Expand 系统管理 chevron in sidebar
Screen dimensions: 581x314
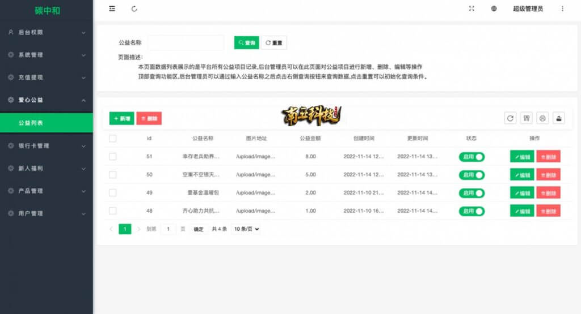pyautogui.click(x=83, y=55)
